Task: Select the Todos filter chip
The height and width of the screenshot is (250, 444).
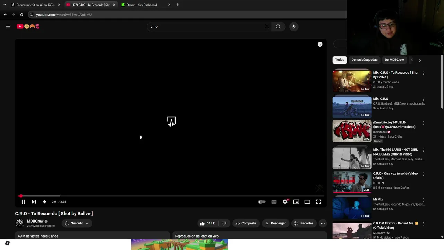Action: 340,60
